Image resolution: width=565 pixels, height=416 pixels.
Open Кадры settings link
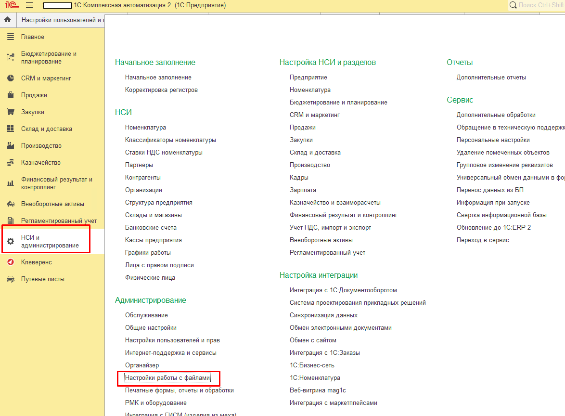coord(299,177)
